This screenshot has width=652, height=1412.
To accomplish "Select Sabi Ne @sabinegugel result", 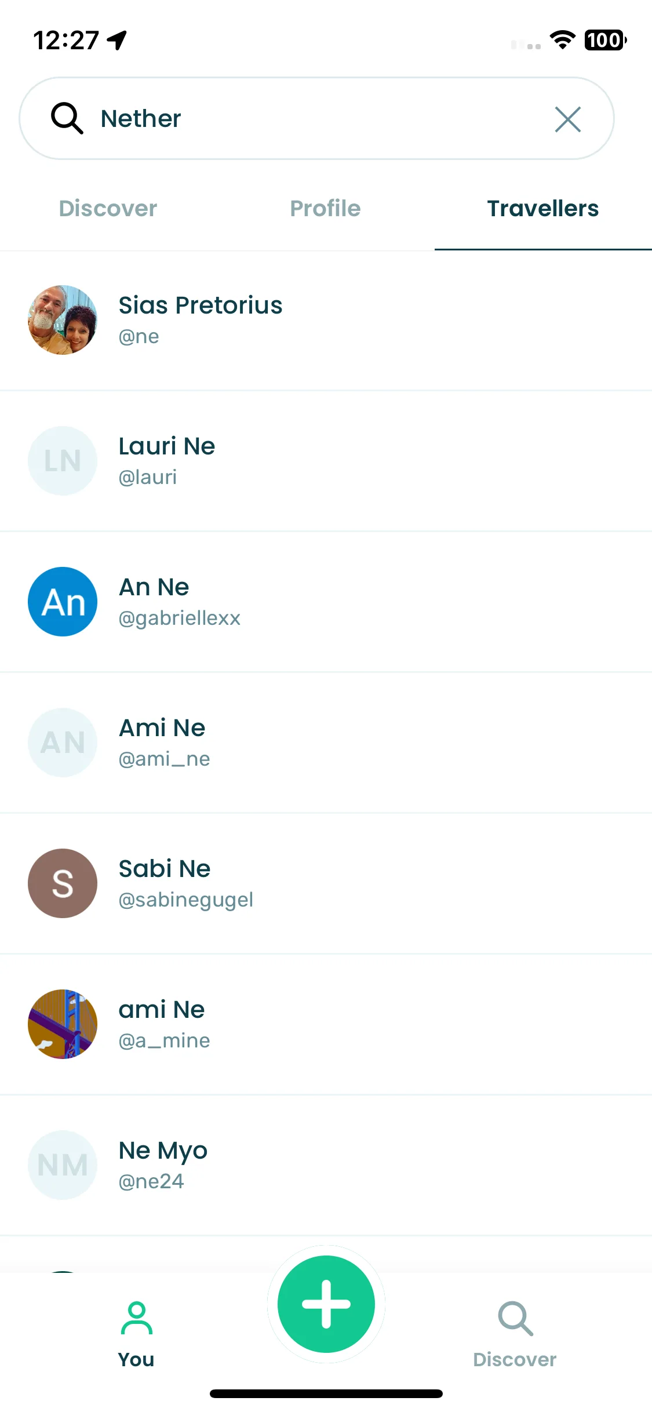I will click(326, 883).
